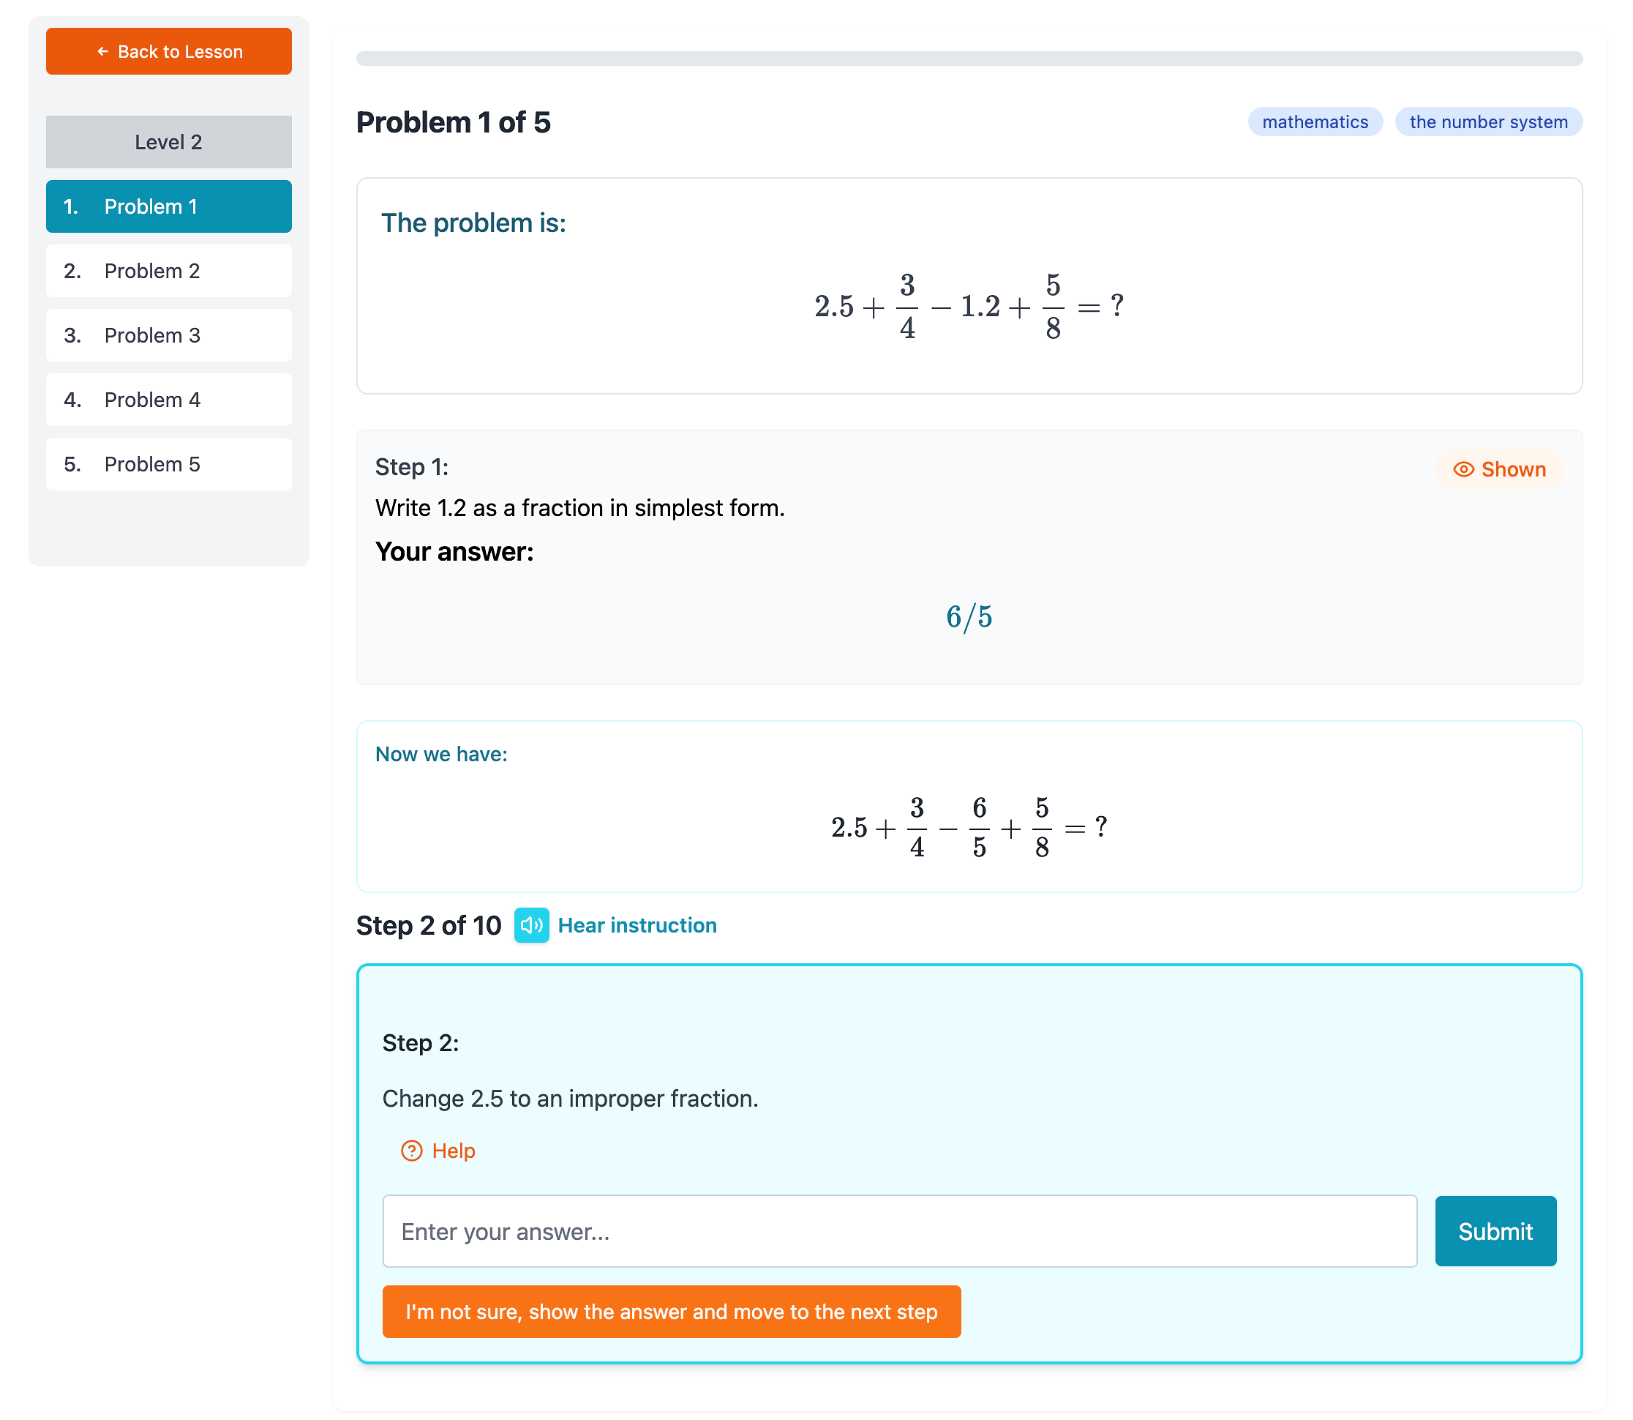The height and width of the screenshot is (1420, 1633).
Task: Open Problem 4 in sidebar
Action: point(169,400)
